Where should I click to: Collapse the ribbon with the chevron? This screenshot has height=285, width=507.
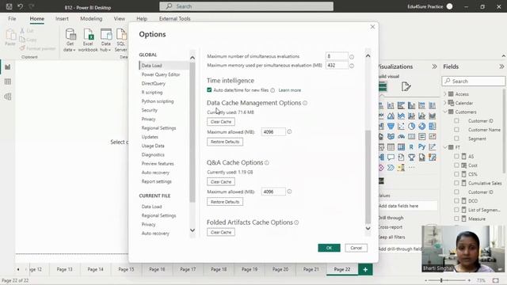click(x=504, y=56)
